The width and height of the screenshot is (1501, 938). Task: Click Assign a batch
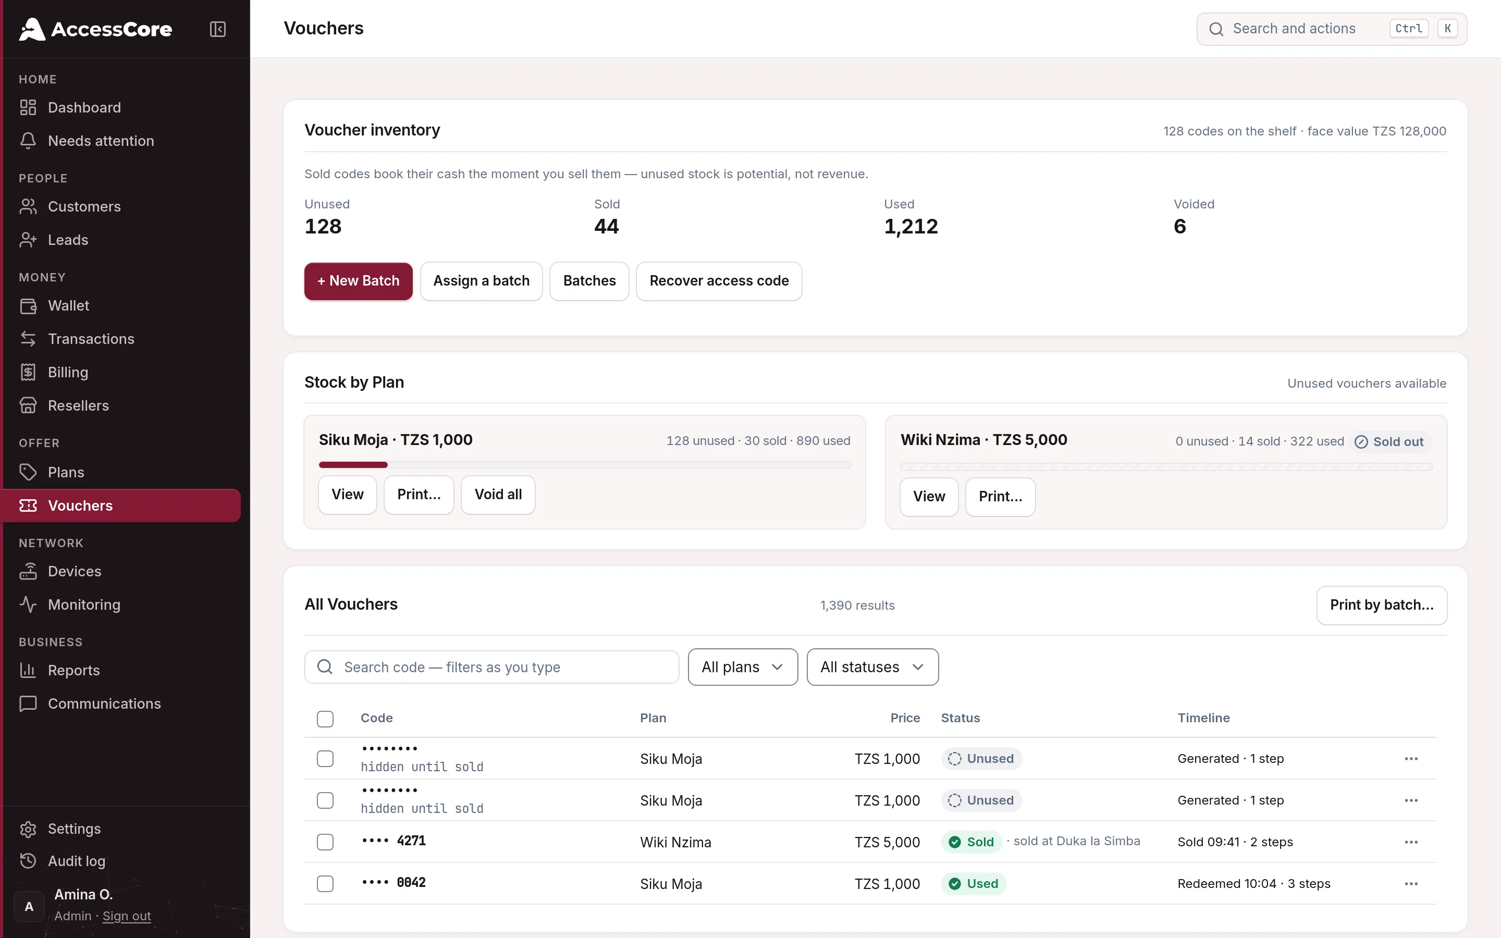[482, 281]
